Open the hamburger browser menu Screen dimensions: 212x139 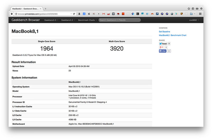(x=200, y=14)
